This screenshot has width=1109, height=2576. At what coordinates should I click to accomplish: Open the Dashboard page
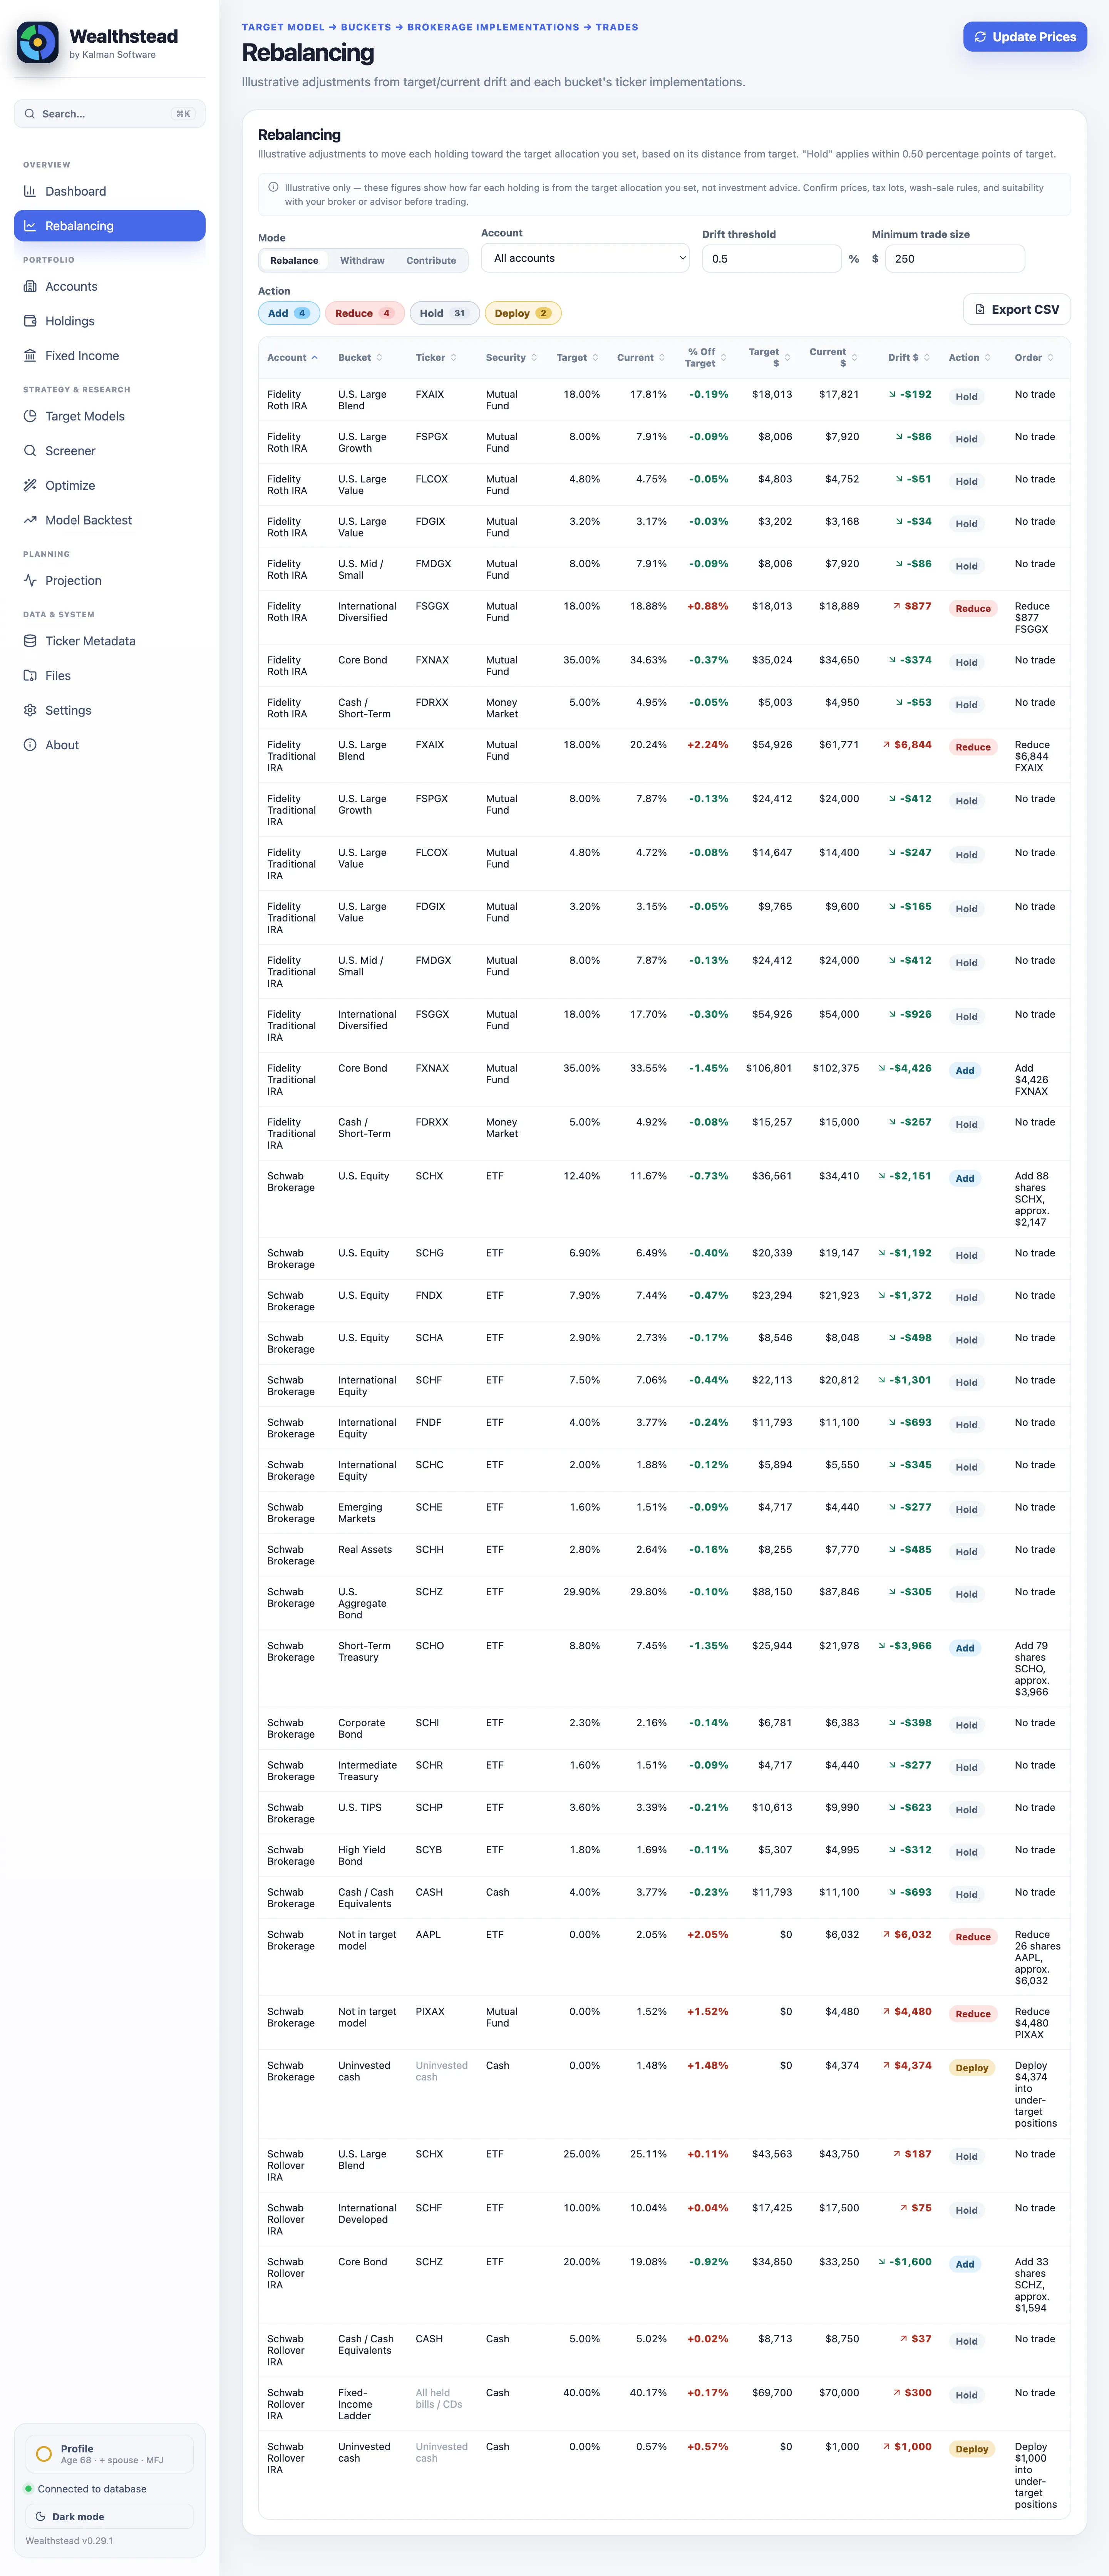point(110,191)
